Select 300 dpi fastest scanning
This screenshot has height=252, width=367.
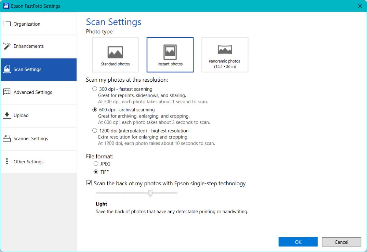95,89
